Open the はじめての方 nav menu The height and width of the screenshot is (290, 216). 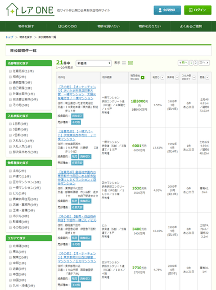pyautogui.click(x=67, y=26)
